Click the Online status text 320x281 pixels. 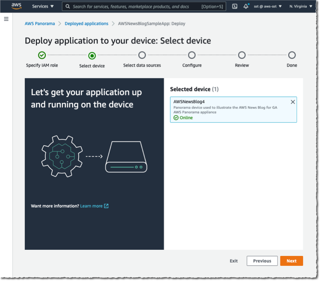pyautogui.click(x=186, y=118)
